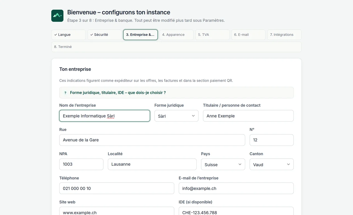
Task: Jump to the 4. Apparence step
Action: 176,35
